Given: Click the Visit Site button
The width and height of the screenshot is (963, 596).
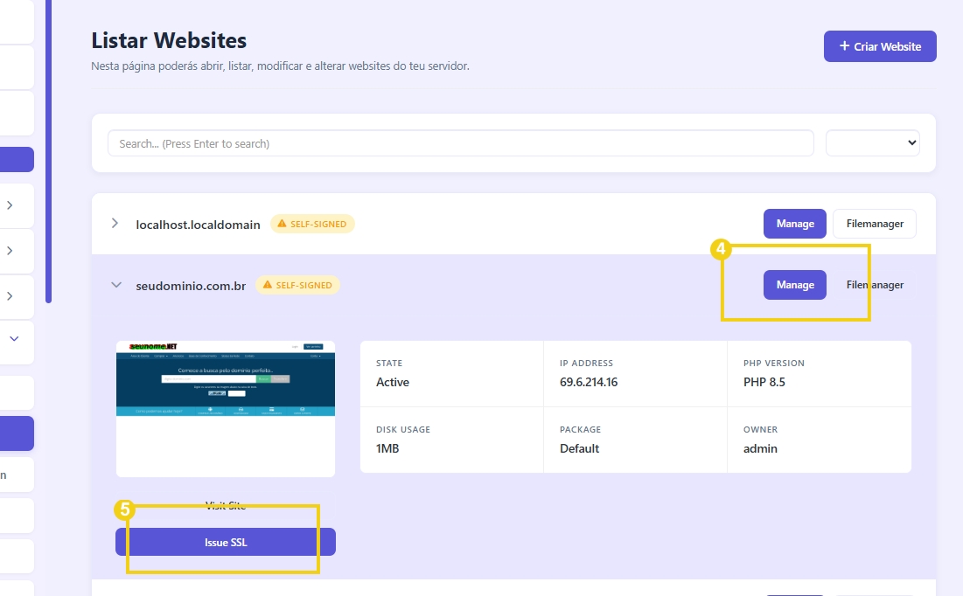Looking at the screenshot, I should coord(225,505).
